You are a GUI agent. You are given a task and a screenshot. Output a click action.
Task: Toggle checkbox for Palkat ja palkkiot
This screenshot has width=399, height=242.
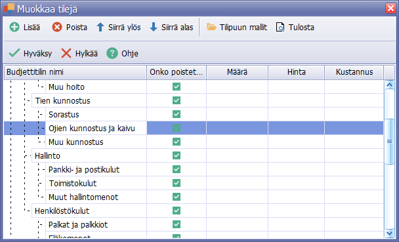tap(177, 224)
